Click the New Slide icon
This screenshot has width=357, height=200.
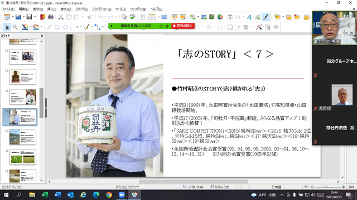277,17
